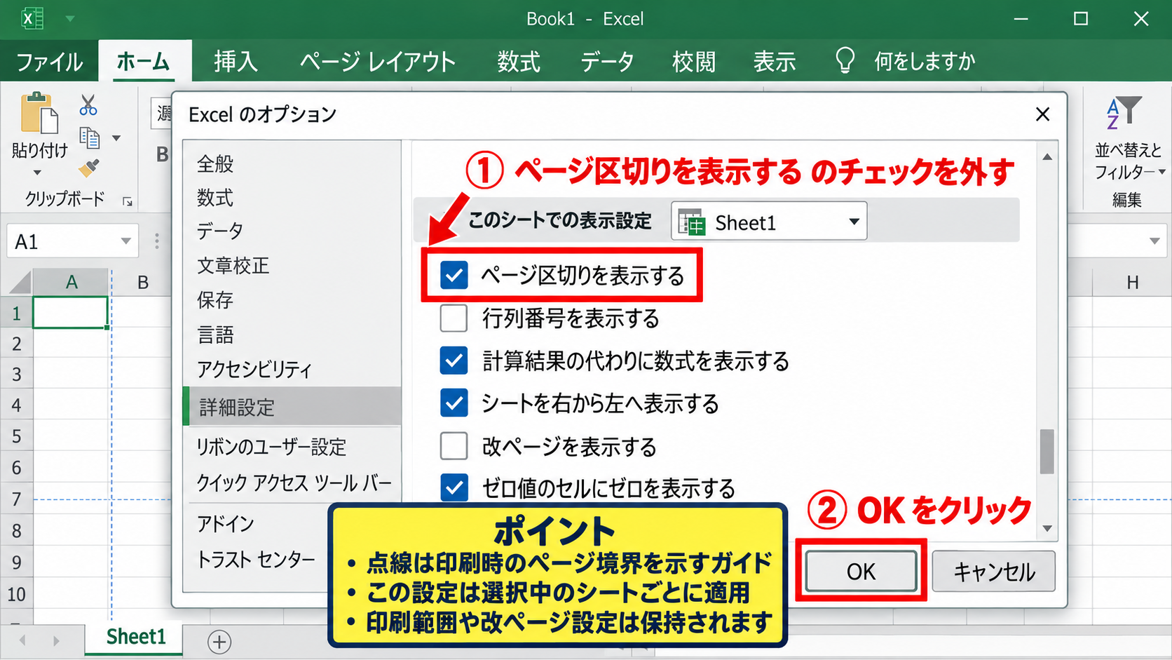
Task: Select the トラスト センター category
Action: click(256, 560)
